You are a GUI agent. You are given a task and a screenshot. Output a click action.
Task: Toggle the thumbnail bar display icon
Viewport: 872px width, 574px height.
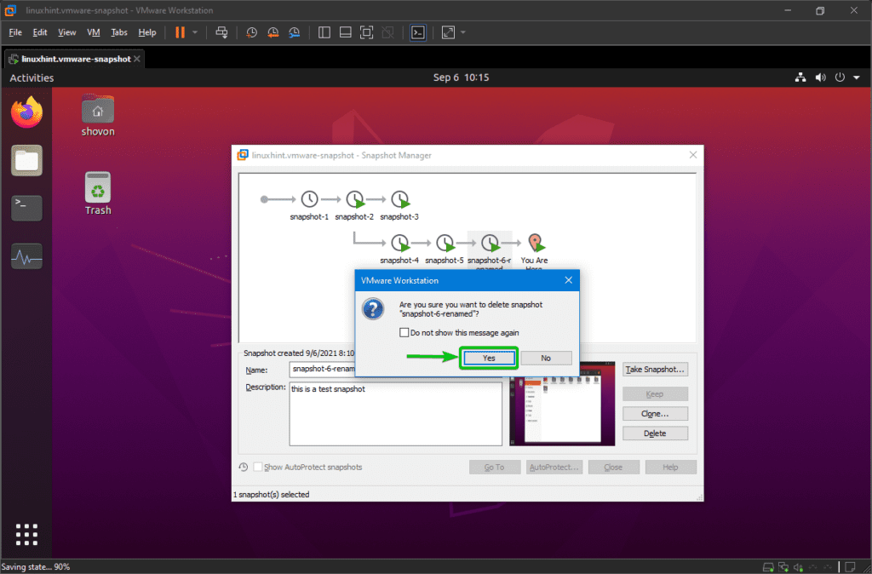pyautogui.click(x=345, y=32)
